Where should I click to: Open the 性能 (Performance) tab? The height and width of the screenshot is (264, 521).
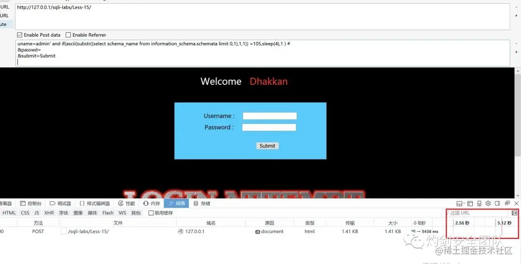coord(126,203)
